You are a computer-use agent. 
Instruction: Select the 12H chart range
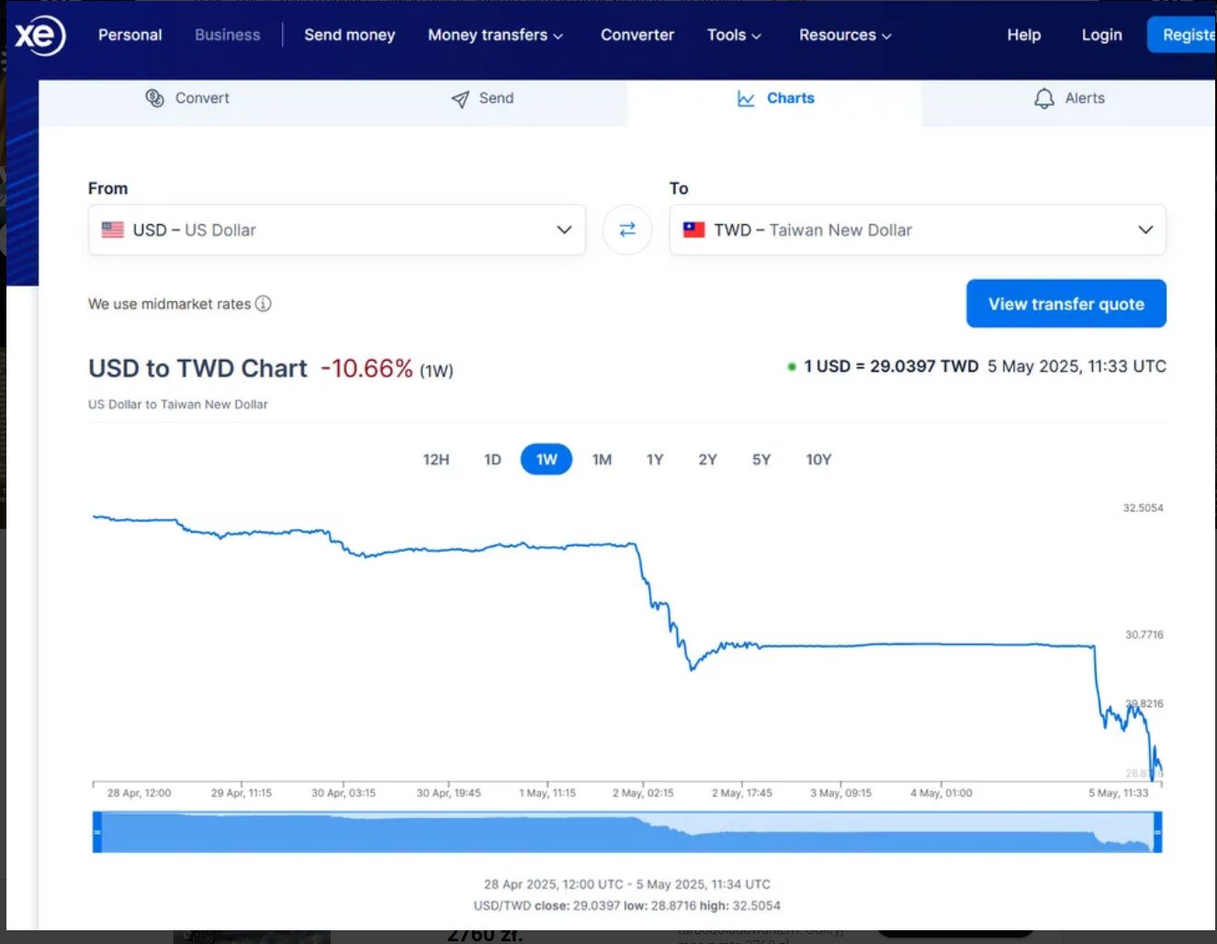(x=436, y=459)
